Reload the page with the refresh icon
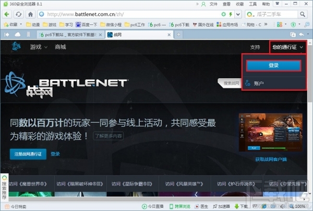The height and width of the screenshot is (211, 313). [19, 14]
